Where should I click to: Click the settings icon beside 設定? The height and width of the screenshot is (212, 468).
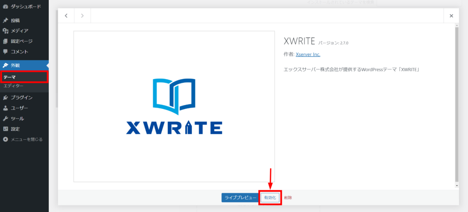point(5,129)
